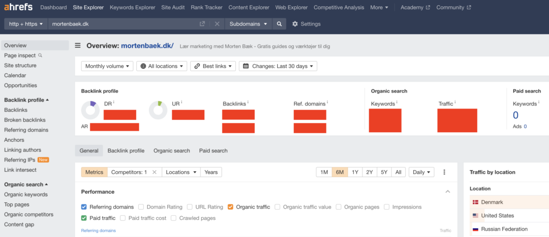Select 6M time range button

pyautogui.click(x=339, y=172)
